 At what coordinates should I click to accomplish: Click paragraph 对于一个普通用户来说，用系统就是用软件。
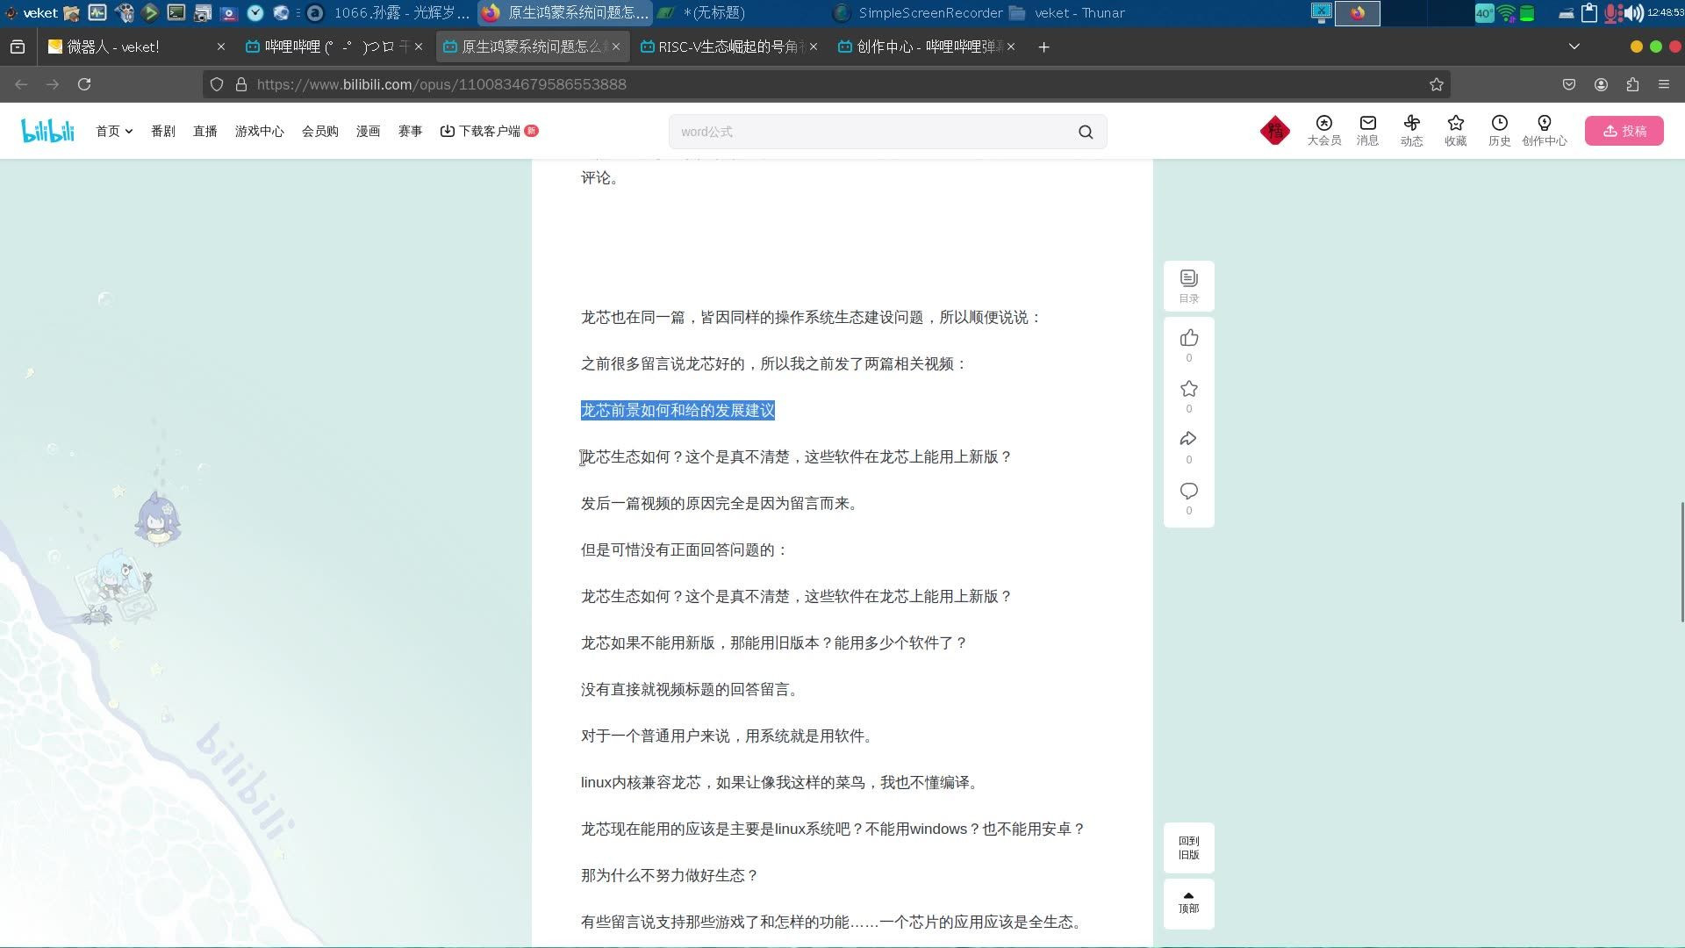(729, 736)
